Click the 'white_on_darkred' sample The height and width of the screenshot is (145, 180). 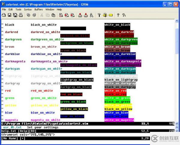pos(119,32)
